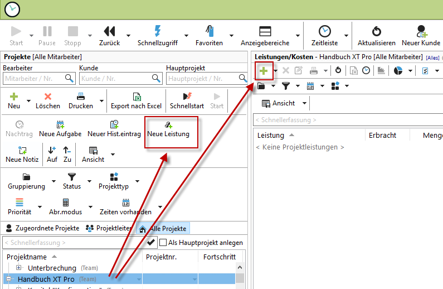Click the Löschen button
Screen dimensions: 443x289
[x=48, y=100]
